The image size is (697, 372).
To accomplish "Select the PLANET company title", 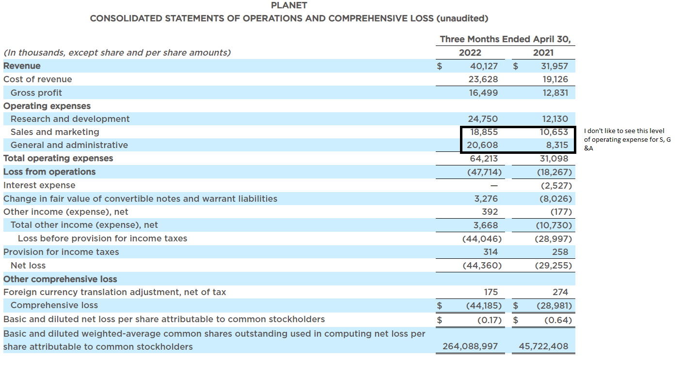I will (289, 5).
